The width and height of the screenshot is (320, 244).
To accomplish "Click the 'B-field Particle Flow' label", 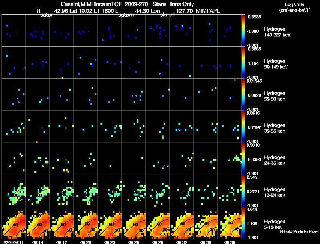I will (299, 232).
